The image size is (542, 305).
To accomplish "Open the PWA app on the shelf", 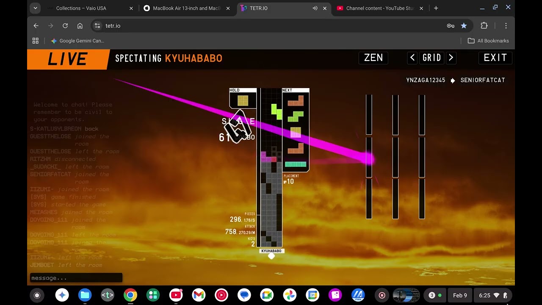I will (359, 295).
